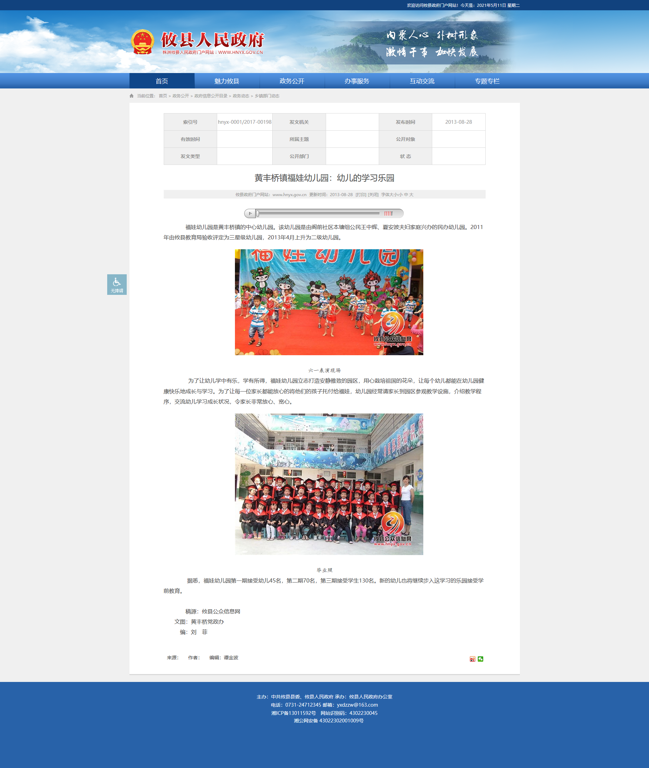Click the audio volume bars indicator
Screen dimensions: 649x768
[388, 213]
